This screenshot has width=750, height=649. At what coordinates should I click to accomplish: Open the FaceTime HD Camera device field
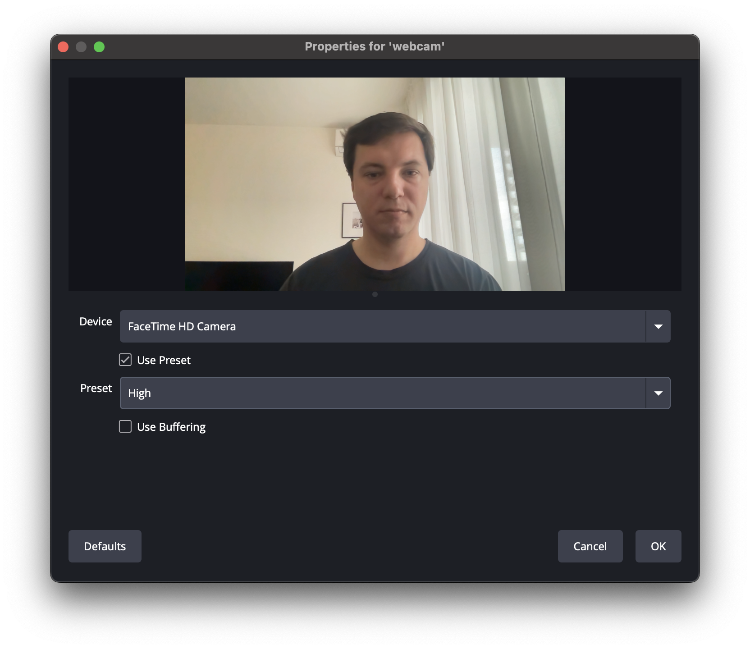click(382, 326)
